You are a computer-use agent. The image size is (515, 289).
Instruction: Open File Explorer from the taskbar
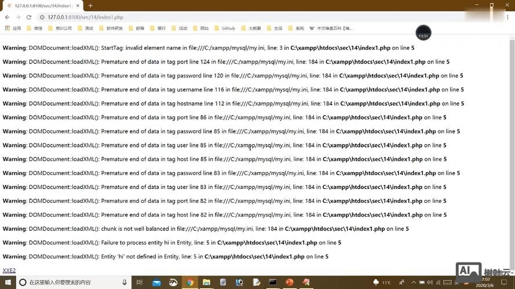[x=206, y=282]
